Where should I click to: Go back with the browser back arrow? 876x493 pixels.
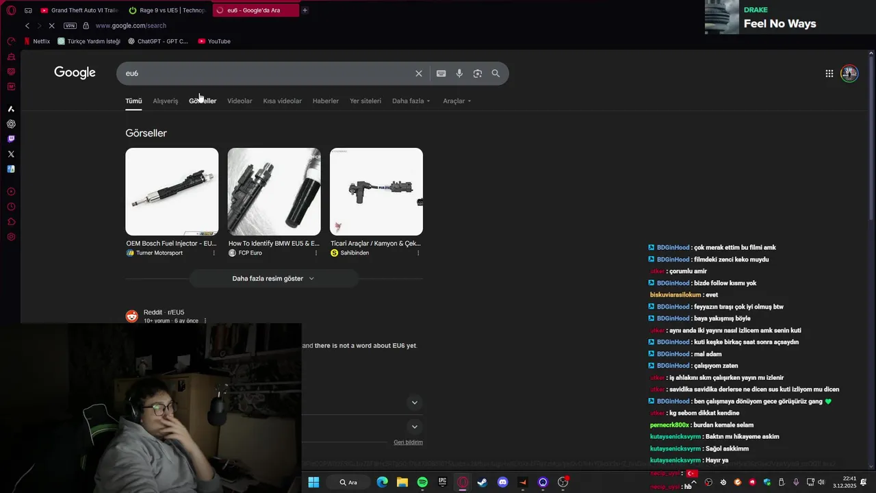click(27, 26)
